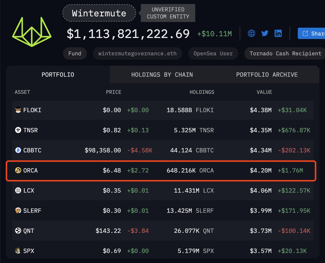Click the LCX token icon
The image size is (325, 263).
18,191
